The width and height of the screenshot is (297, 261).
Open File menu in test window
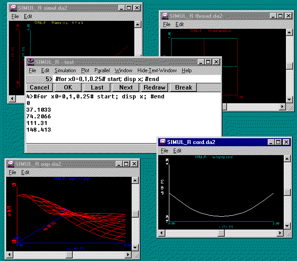[32, 70]
